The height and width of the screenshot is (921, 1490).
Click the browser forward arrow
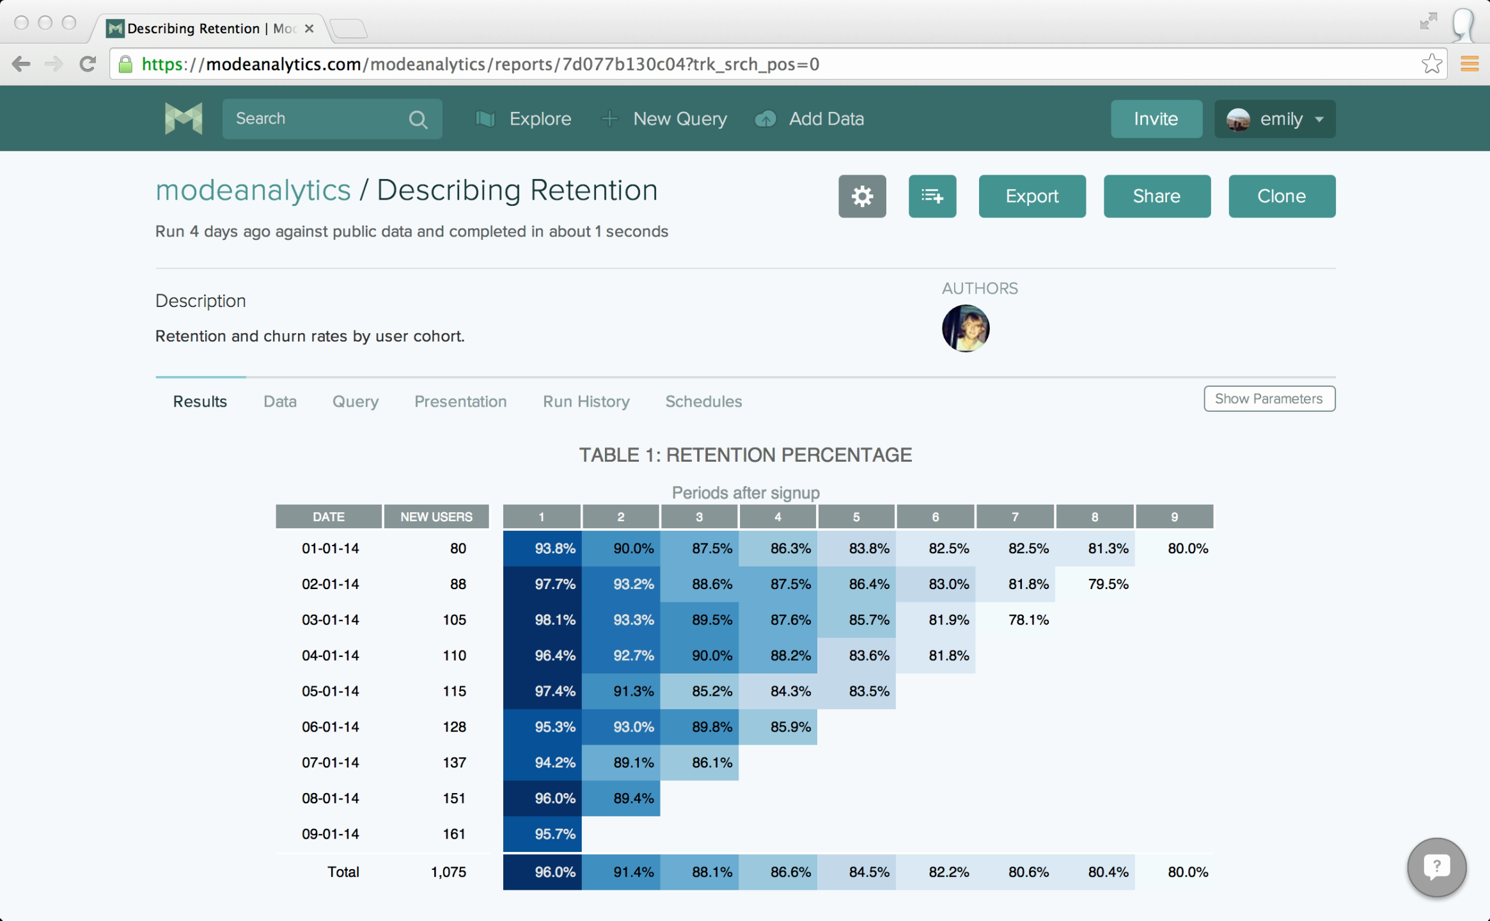(x=54, y=64)
